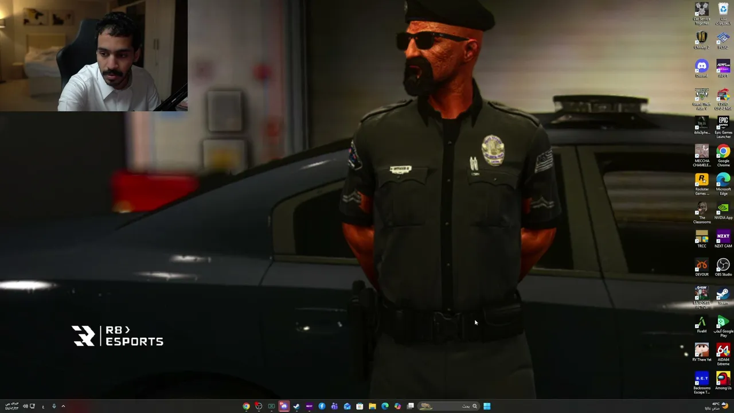Open Microsoft Edge from the taskbar
This screenshot has width=734, height=413.
(385, 406)
